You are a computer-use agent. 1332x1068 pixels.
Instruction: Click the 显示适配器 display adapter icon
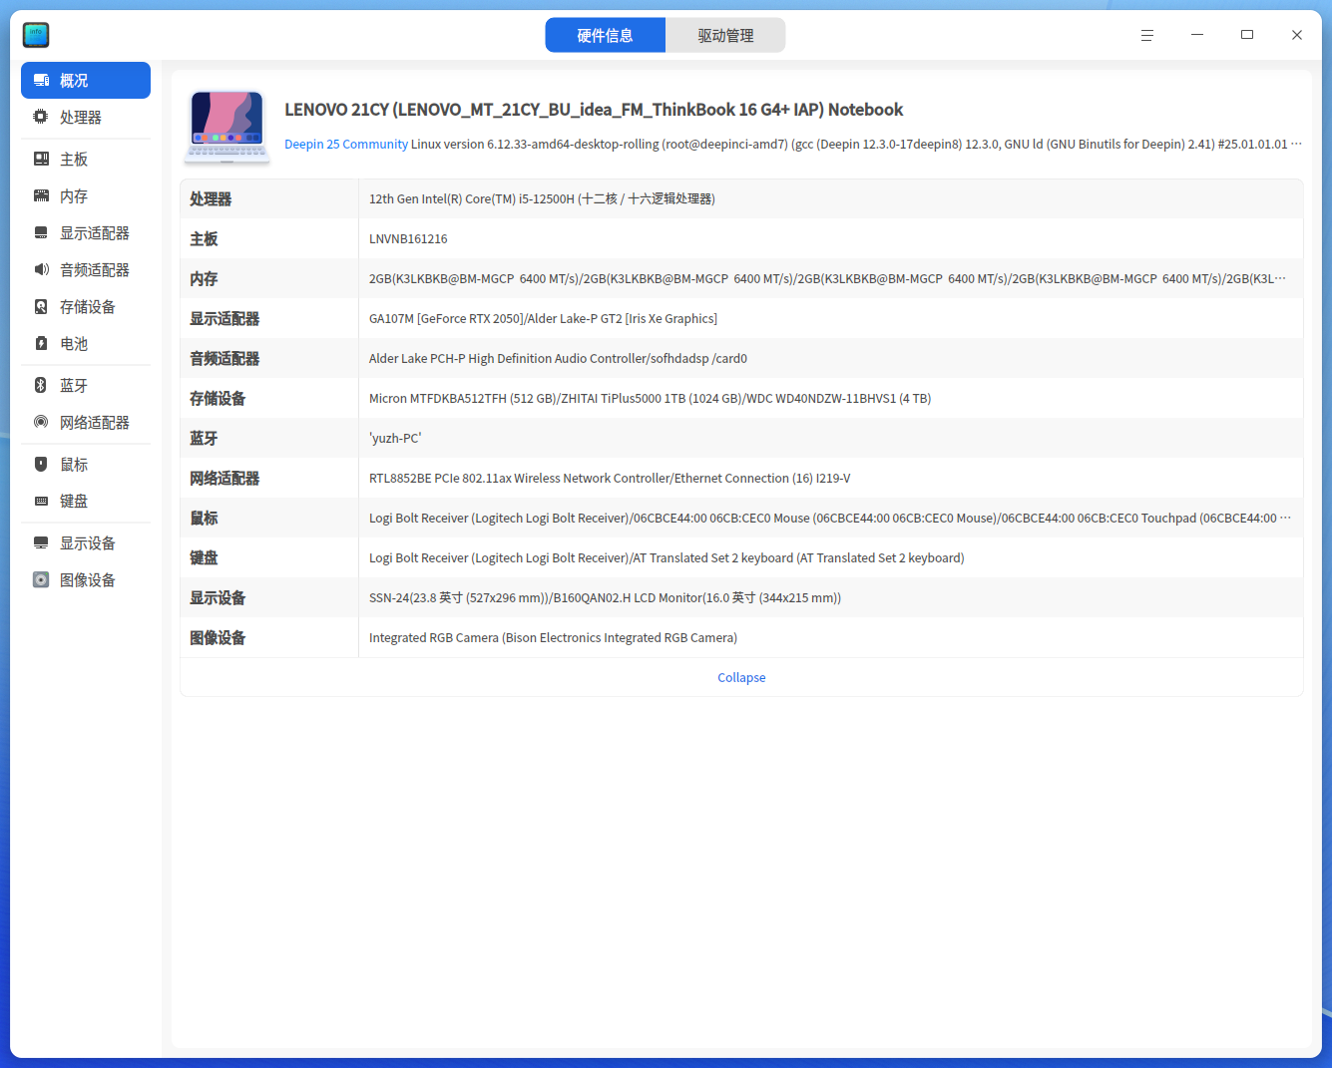tap(41, 232)
